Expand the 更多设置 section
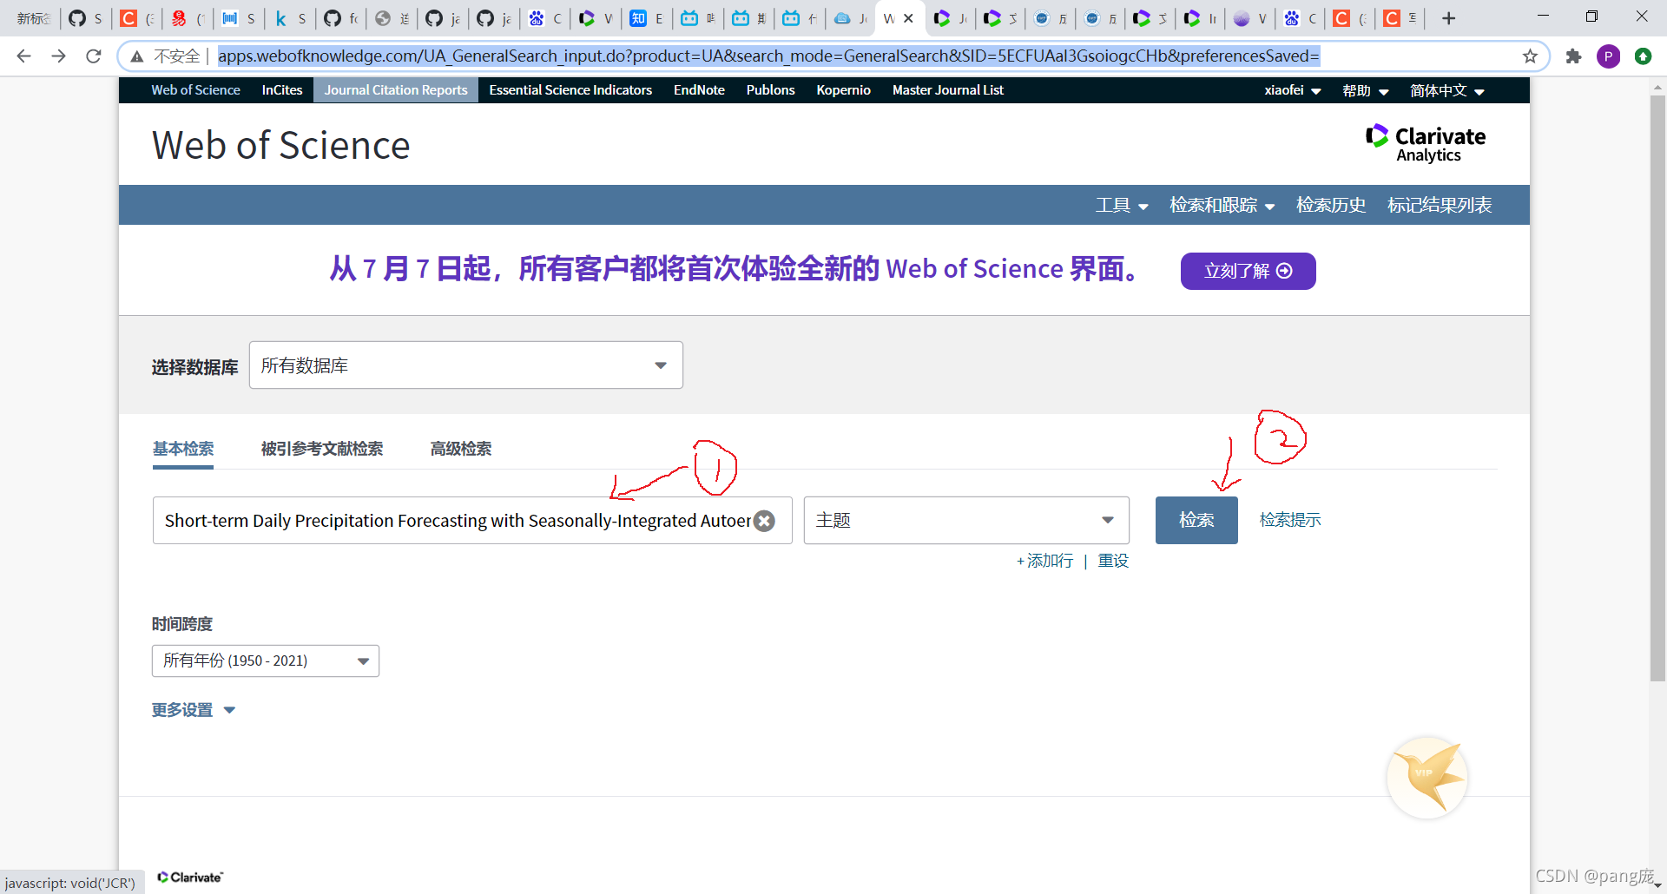This screenshot has width=1667, height=894. tap(194, 710)
